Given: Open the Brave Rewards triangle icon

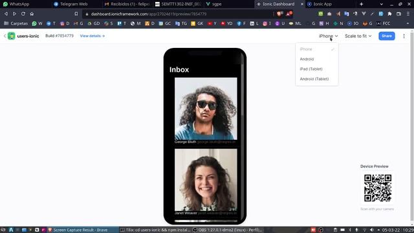Looking at the screenshot, I should (x=289, y=14).
